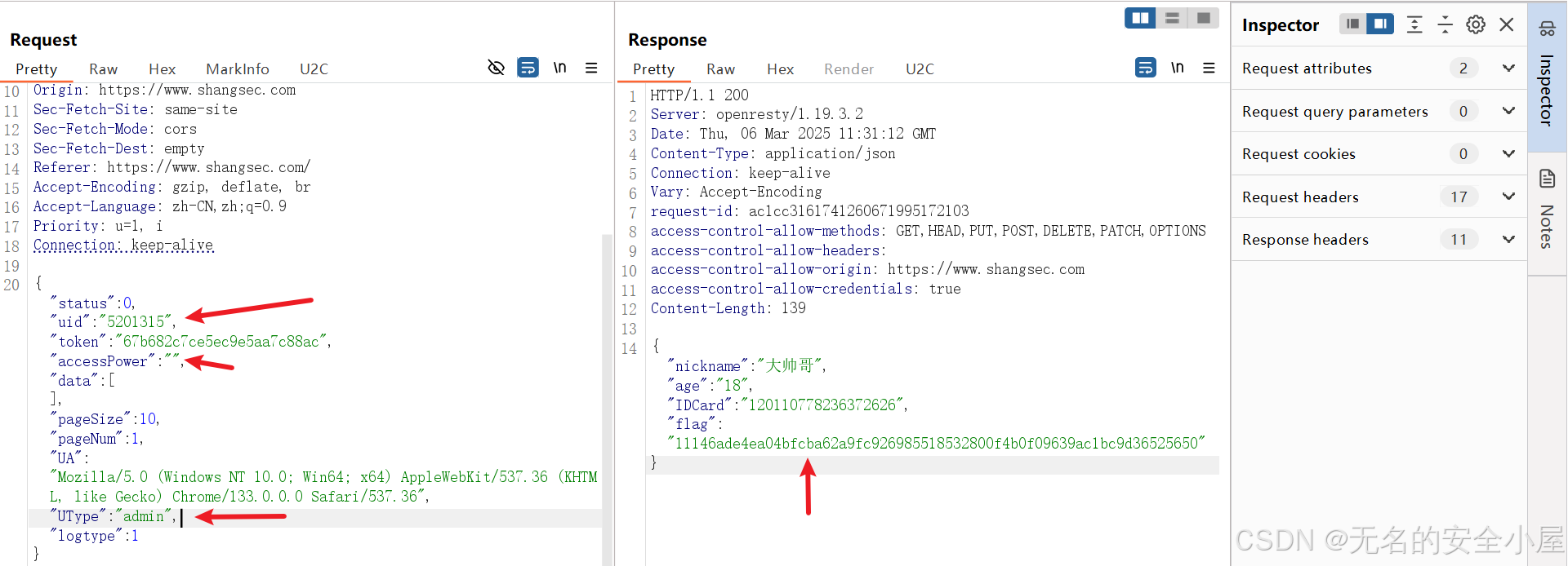Image resolution: width=1568 pixels, height=566 pixels.
Task: Click the Request panel vertical scrollbar
Action: pyautogui.click(x=607, y=400)
